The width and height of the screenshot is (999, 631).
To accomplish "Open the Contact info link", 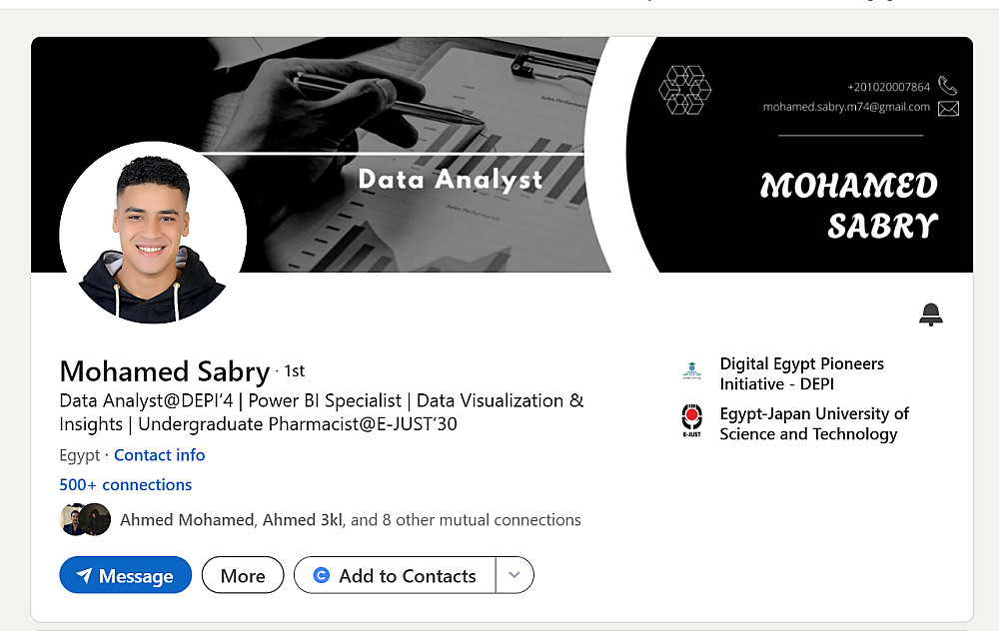I will [159, 455].
